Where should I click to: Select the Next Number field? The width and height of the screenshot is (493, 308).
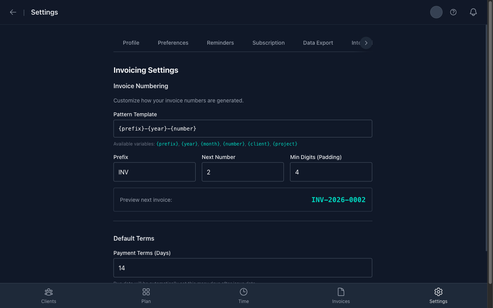[243, 172]
